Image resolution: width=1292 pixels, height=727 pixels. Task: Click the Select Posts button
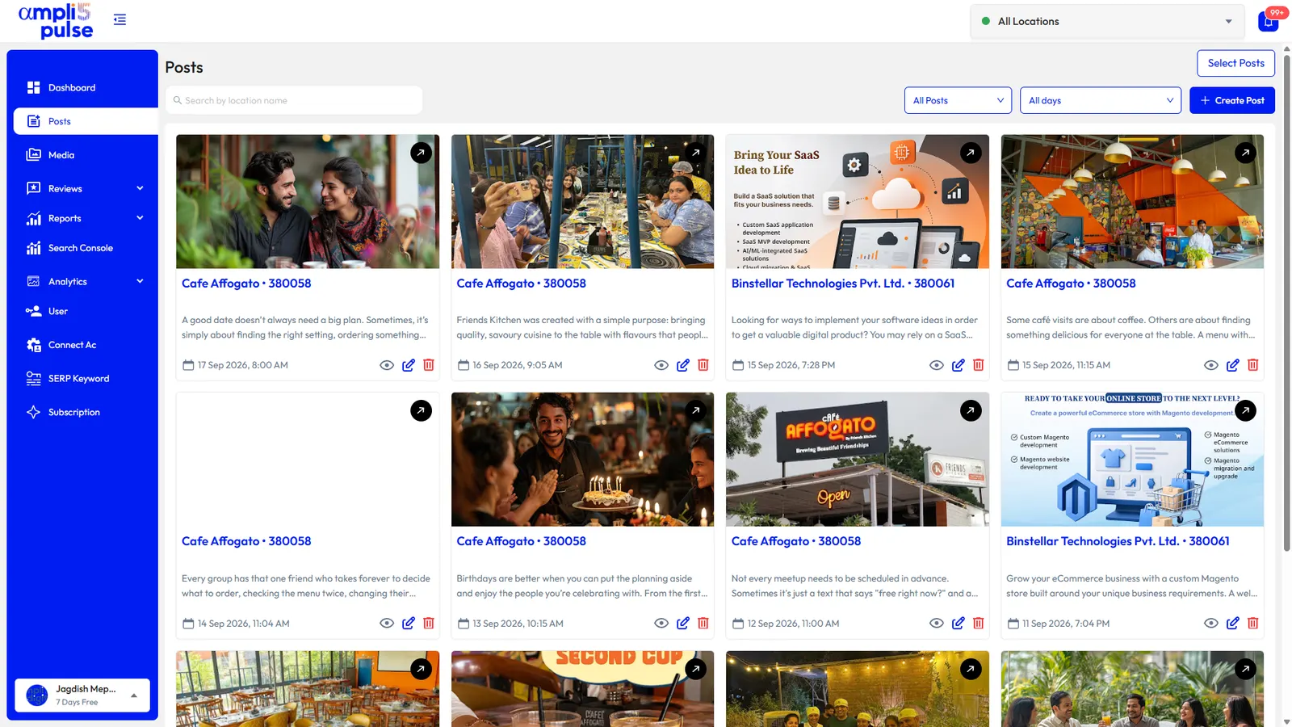click(1236, 63)
